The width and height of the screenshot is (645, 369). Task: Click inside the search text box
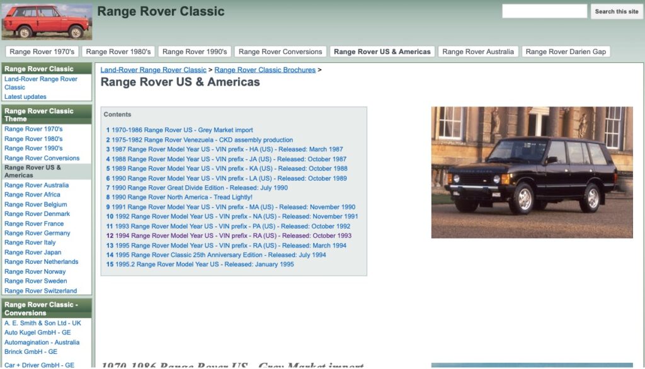point(544,11)
